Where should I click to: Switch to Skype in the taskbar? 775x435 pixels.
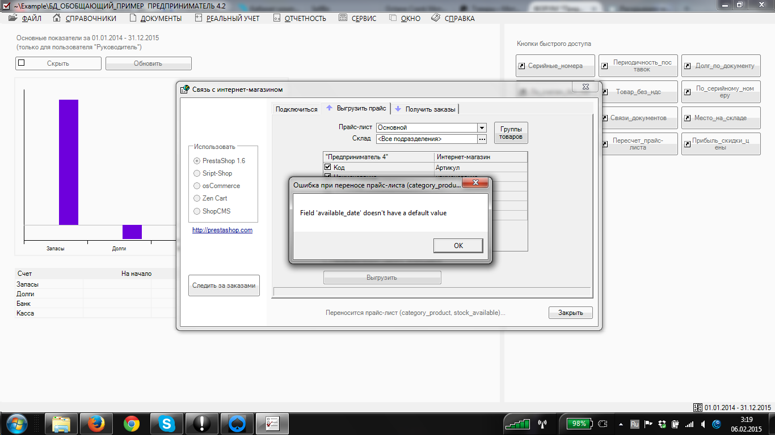[167, 423]
